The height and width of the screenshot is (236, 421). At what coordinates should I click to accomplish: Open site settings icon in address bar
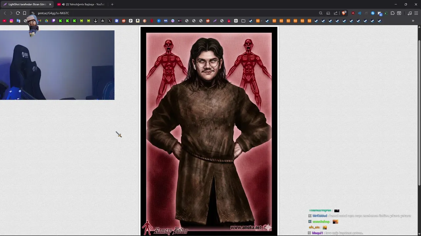click(33, 13)
